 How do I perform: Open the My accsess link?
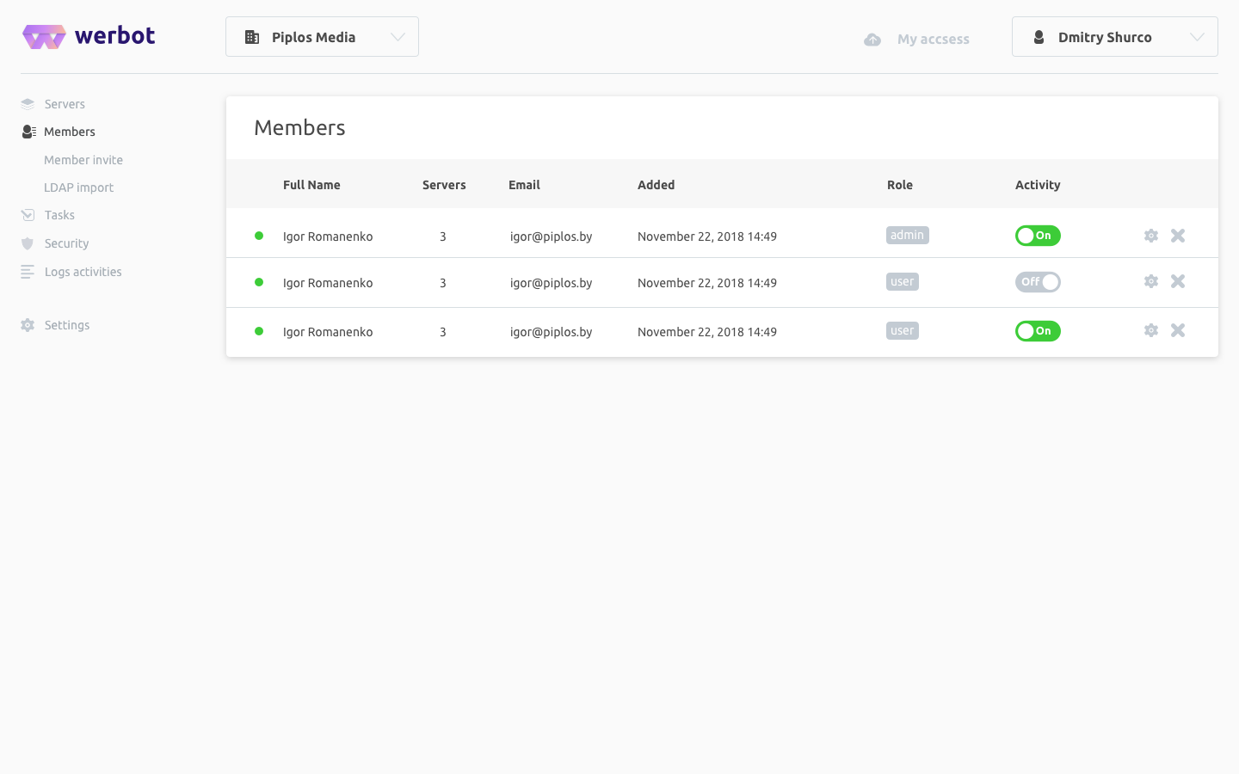(x=934, y=40)
